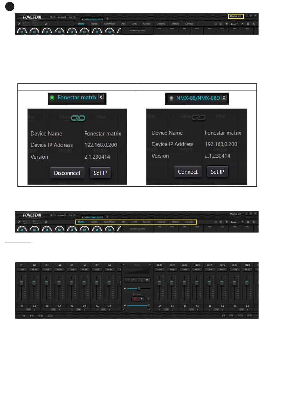Click Gain Sharing AutoMix in top screenshot
Image resolution: width=281 pixels, height=405 pixels.
(x=137, y=30)
